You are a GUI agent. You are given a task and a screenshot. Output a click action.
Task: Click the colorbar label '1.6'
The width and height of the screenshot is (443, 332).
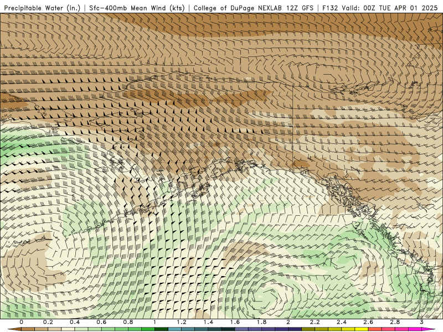235,322
